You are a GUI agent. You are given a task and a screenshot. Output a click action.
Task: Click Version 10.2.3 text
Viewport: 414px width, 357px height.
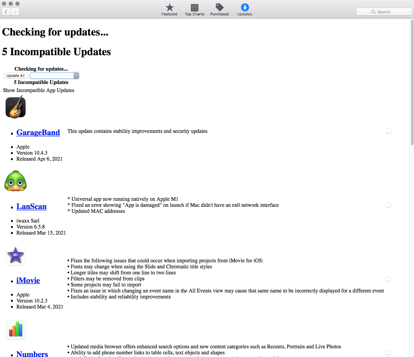[x=32, y=301]
